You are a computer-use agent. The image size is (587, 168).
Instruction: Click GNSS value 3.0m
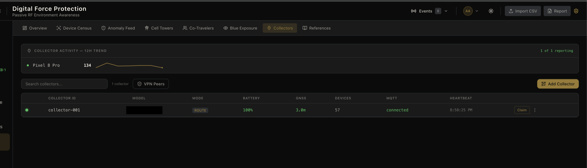[301, 110]
